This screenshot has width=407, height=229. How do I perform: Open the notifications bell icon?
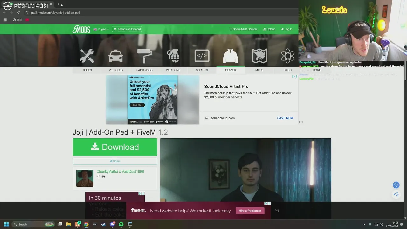coord(402,224)
